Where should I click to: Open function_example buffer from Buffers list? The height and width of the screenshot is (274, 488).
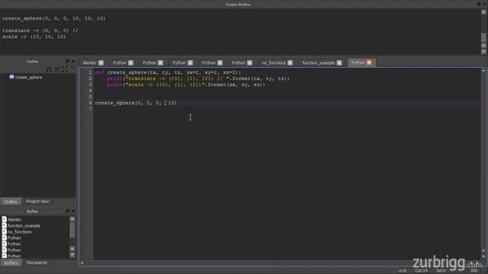[24, 226]
